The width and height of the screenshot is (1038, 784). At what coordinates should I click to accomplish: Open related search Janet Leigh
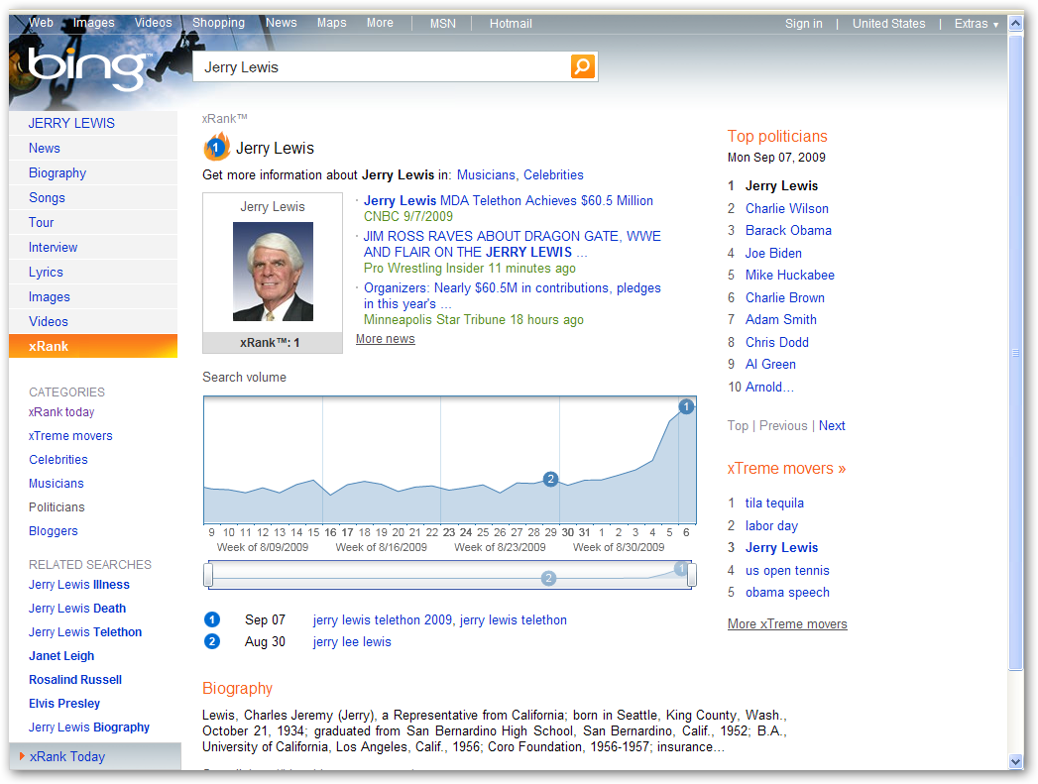click(61, 656)
